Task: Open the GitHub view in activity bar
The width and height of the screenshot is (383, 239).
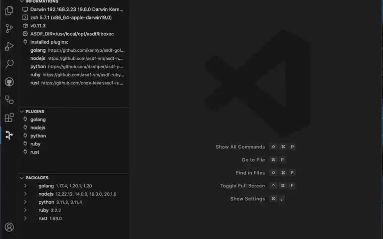Action: 9,82
